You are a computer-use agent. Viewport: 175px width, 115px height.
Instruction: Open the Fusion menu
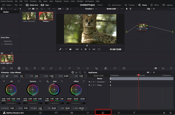point(66,1)
